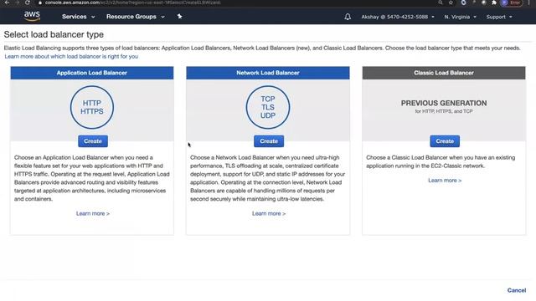
Task: Bookmark page with the star icon
Action: click(x=451, y=3)
